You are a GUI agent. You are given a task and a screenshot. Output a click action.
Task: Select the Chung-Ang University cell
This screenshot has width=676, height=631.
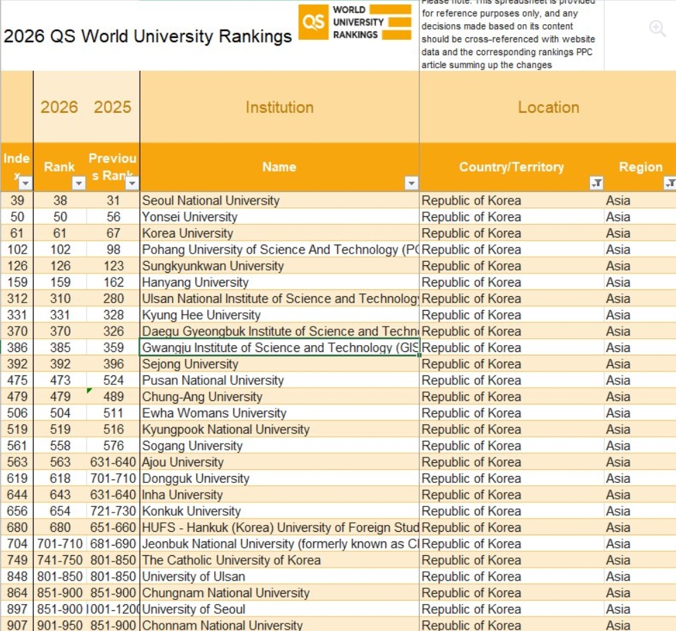click(279, 397)
